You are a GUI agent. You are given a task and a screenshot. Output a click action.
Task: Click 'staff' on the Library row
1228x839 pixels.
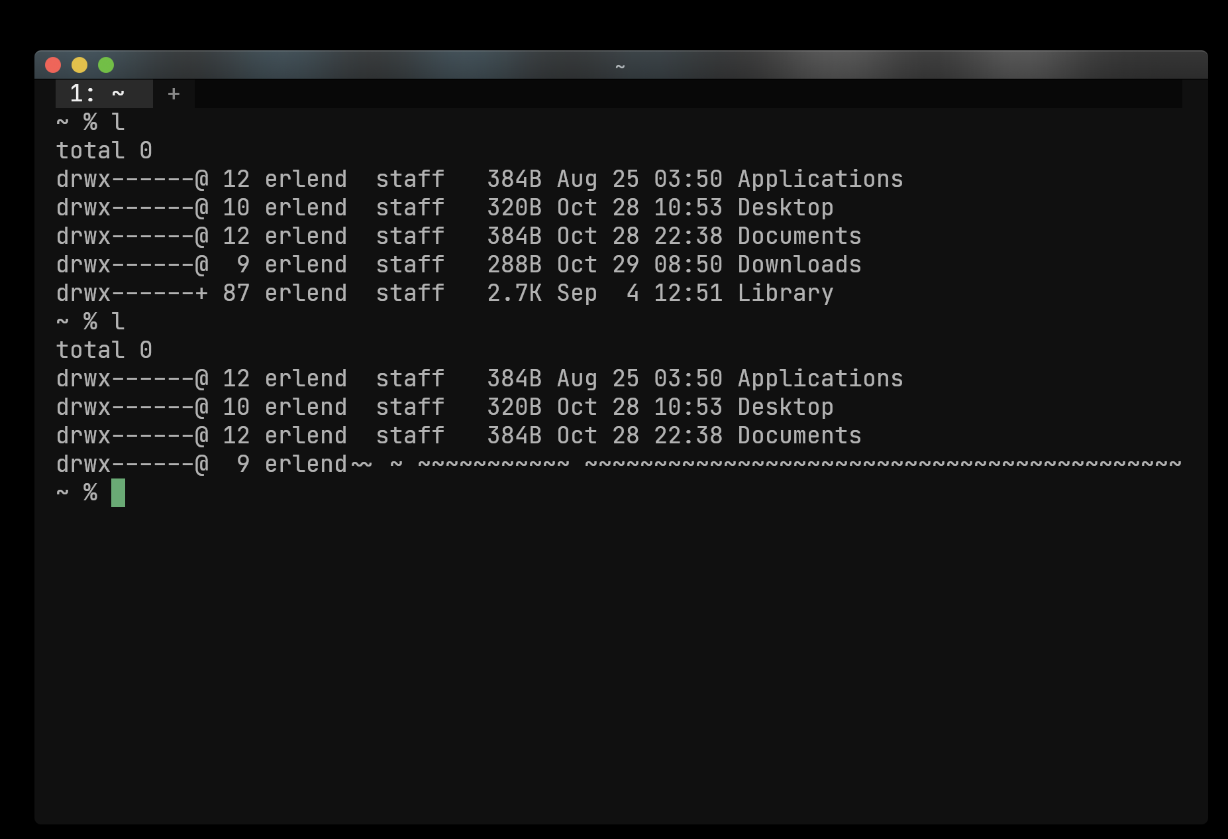click(410, 293)
